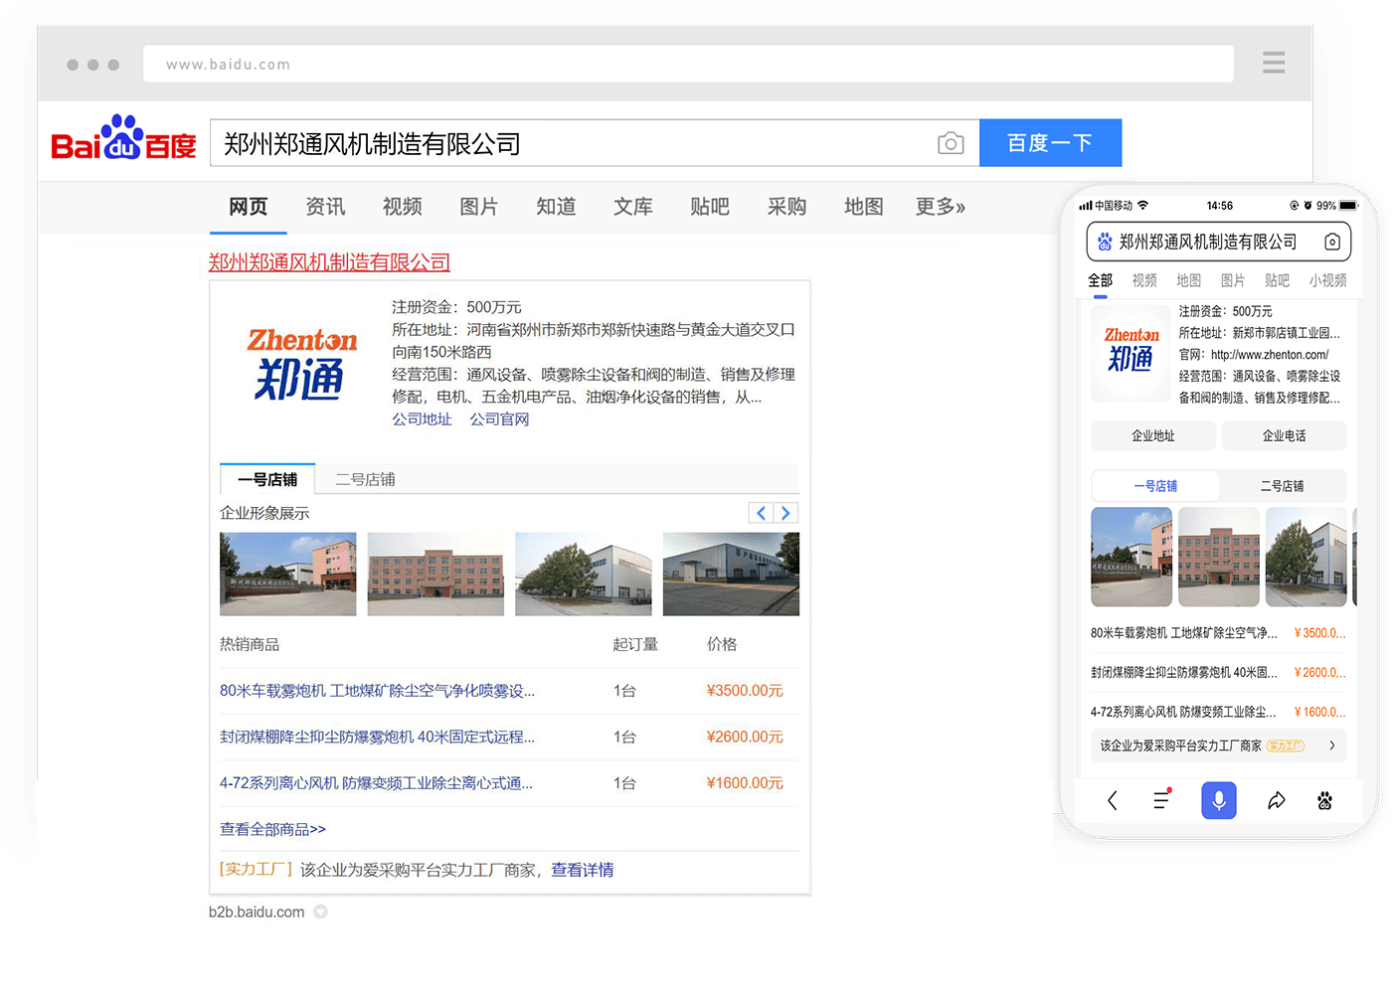The image size is (1392, 994).
Task: Open the 采购 tab
Action: tap(786, 206)
